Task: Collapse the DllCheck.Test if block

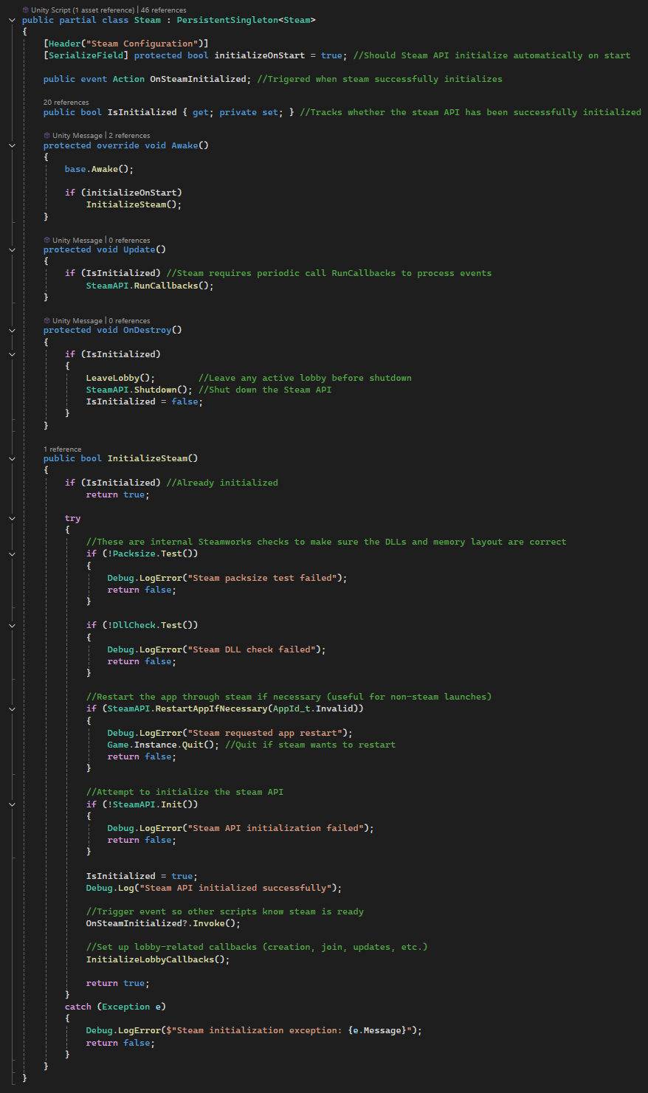Action: coord(11,624)
